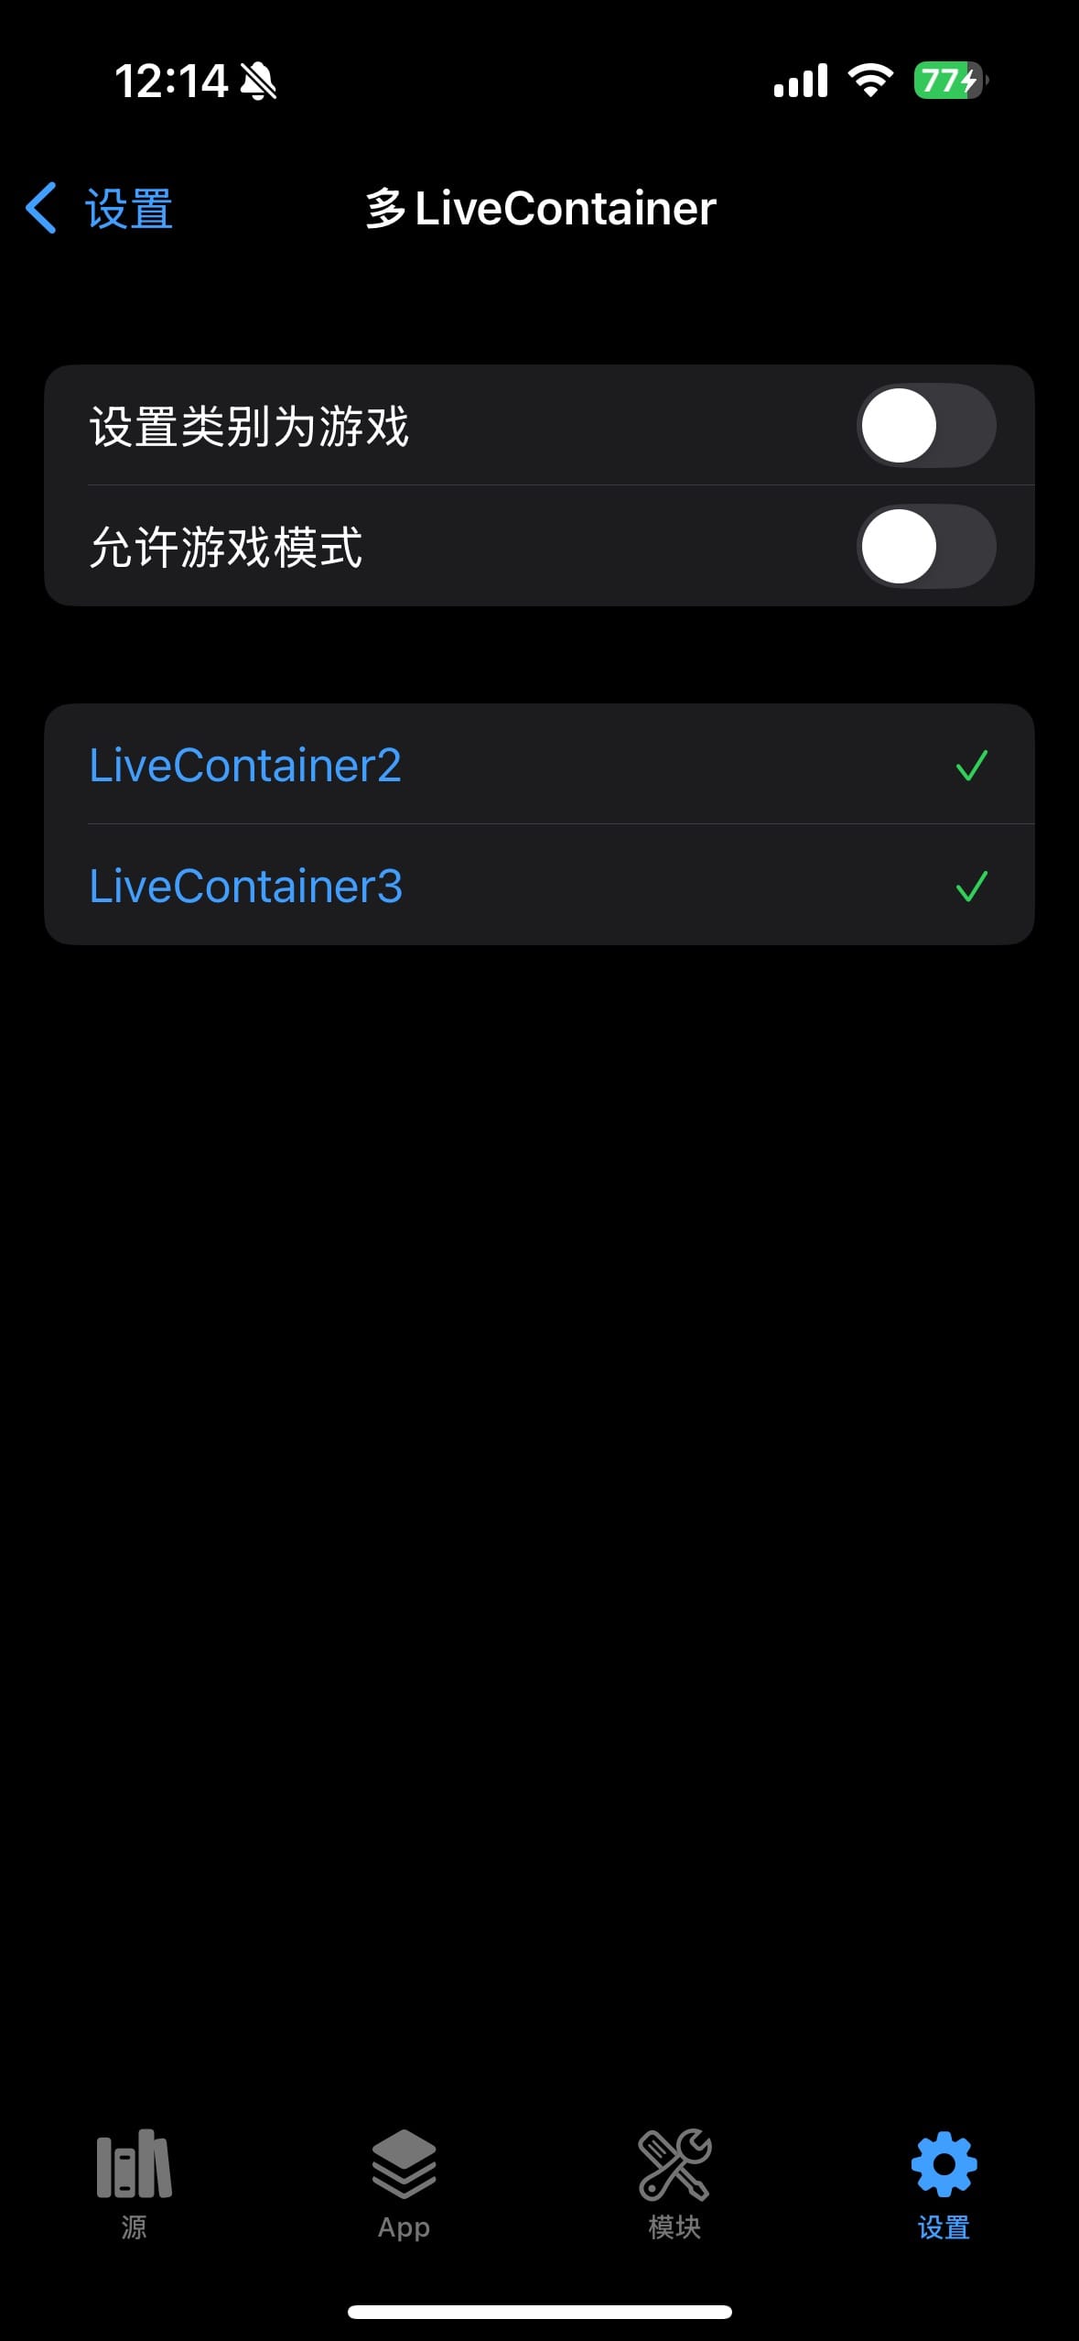The image size is (1079, 2341).
Task: Tap the cellular signal bars icon
Action: (x=801, y=81)
